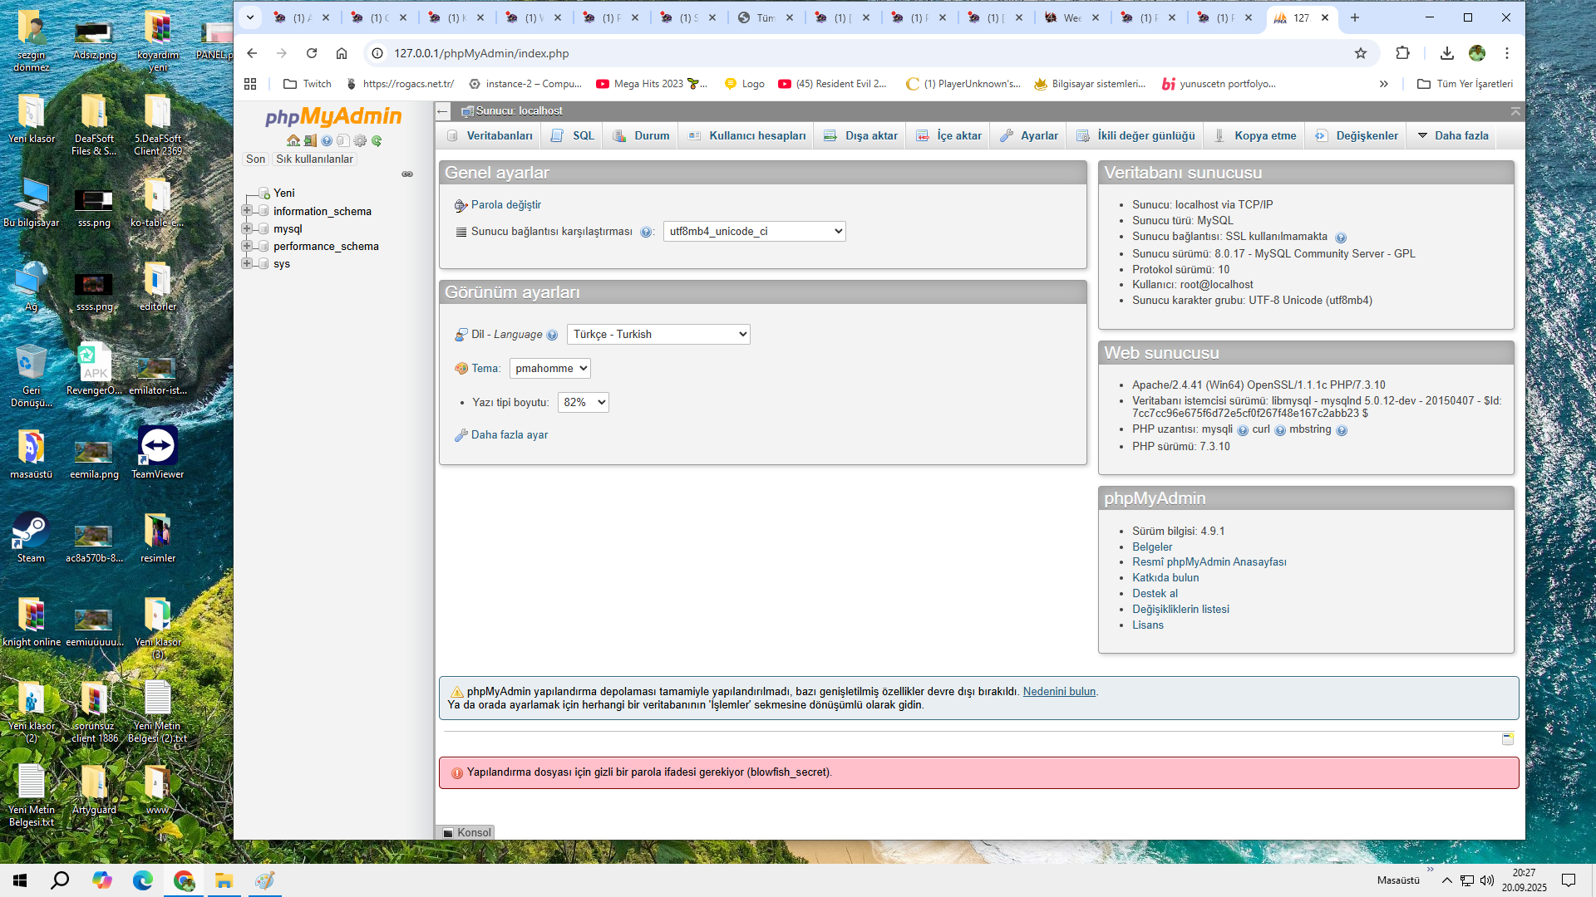Open phpMyAdmin documentation question-mark icon in sidebar
The image size is (1596, 897).
pyautogui.click(x=327, y=140)
